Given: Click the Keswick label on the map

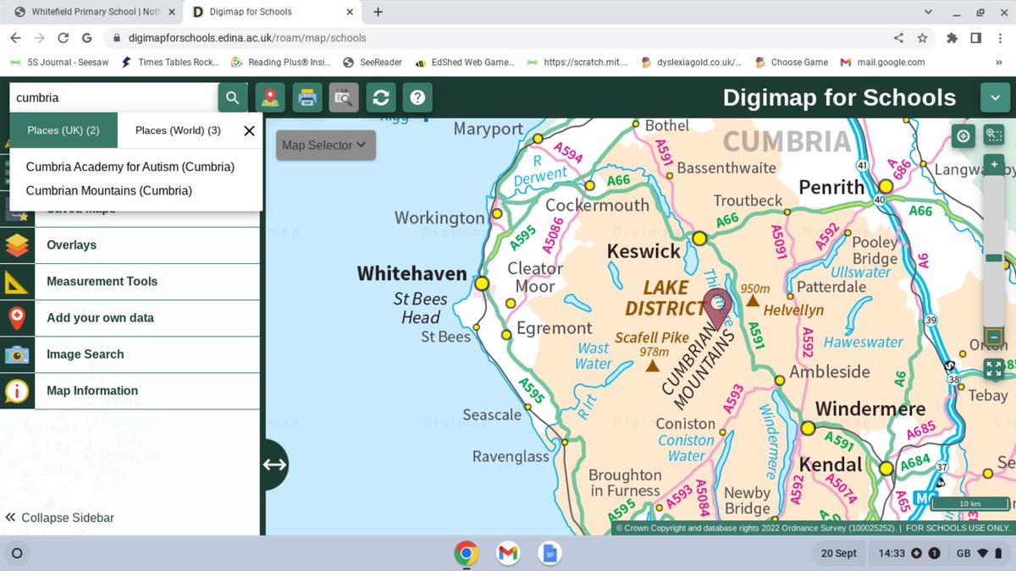Looking at the screenshot, I should (643, 251).
